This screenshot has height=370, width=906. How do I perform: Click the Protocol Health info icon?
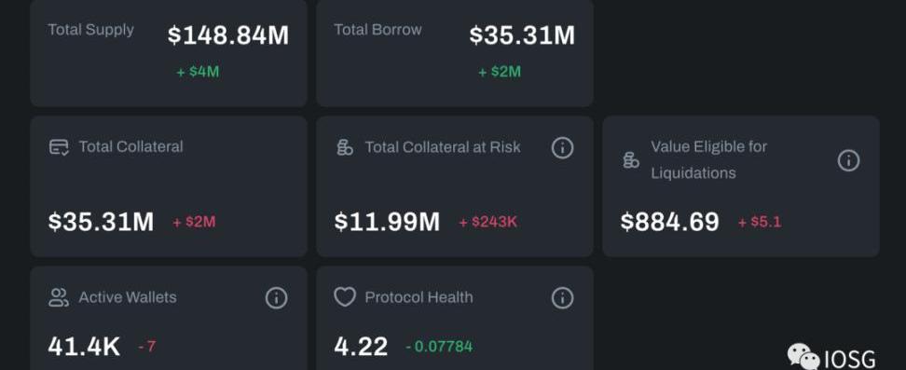coord(562,297)
